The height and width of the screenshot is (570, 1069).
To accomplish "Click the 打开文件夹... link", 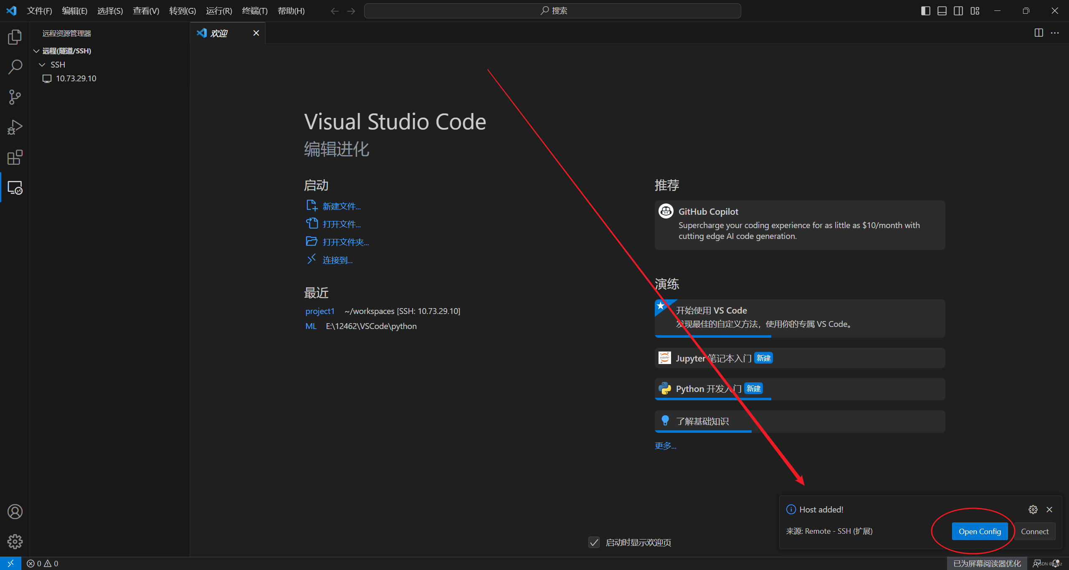I will [346, 242].
